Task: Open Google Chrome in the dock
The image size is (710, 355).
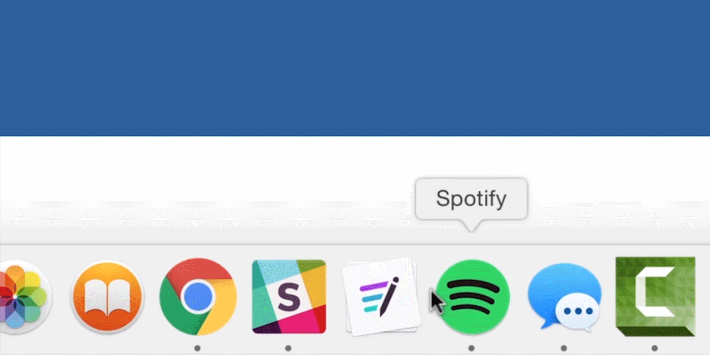Action: pos(198,297)
